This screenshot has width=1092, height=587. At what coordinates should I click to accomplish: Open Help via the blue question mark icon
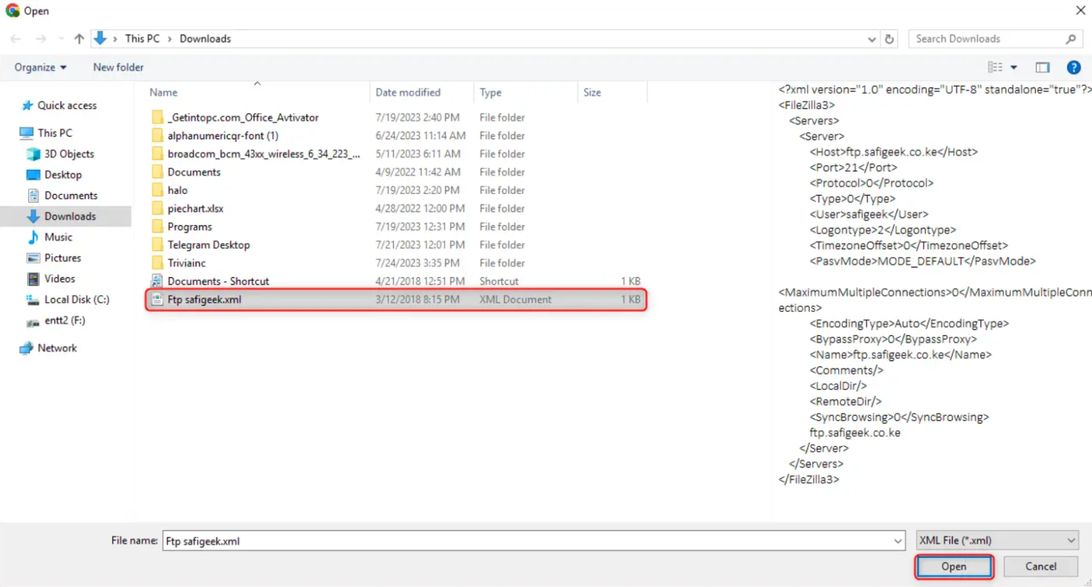pyautogui.click(x=1073, y=67)
